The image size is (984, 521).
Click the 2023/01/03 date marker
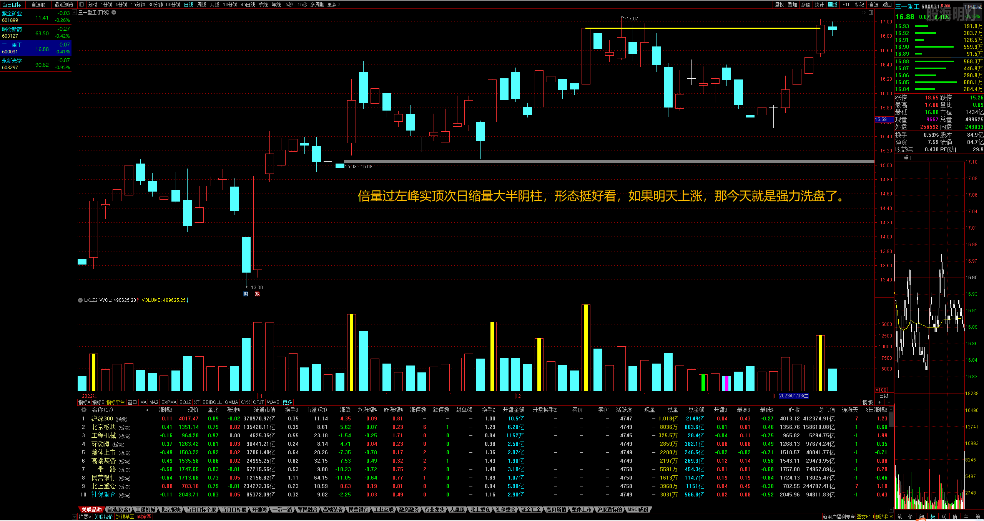(794, 396)
